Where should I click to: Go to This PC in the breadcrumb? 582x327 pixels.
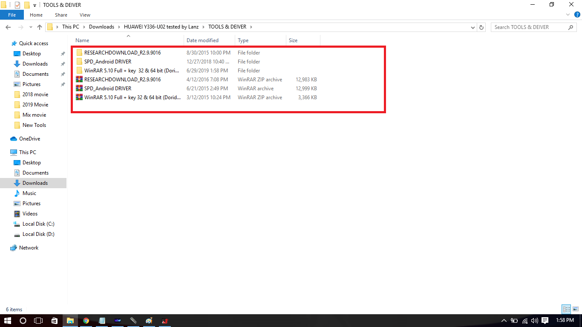[71, 27]
